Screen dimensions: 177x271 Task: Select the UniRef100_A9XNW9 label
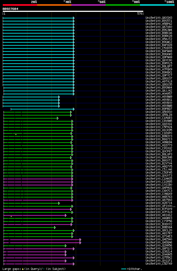159,97
